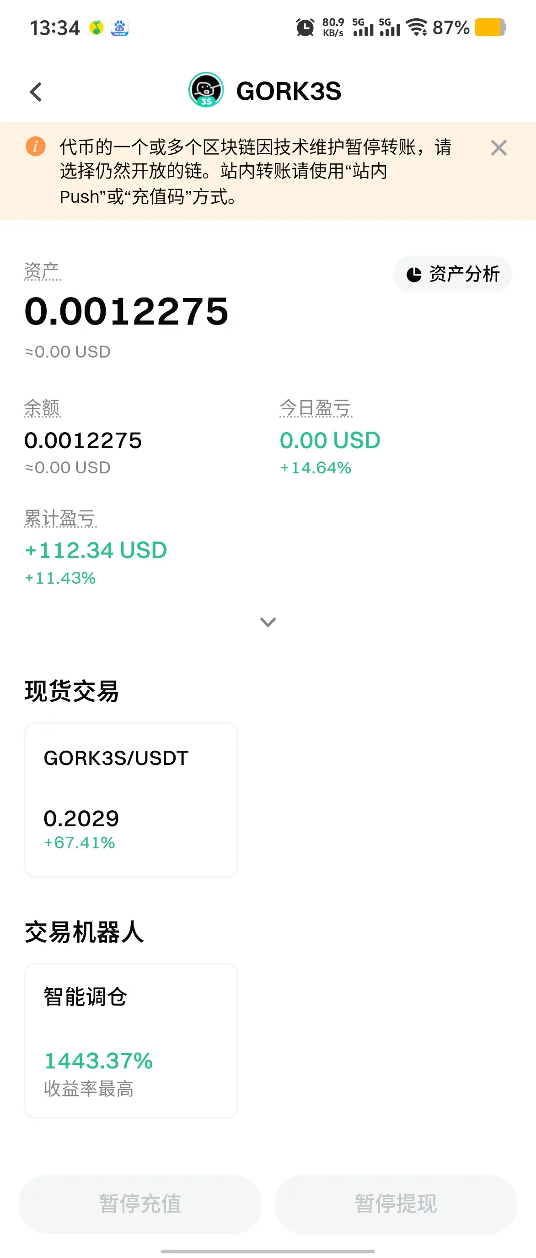Tap the 余额 balance label

pos(43,408)
